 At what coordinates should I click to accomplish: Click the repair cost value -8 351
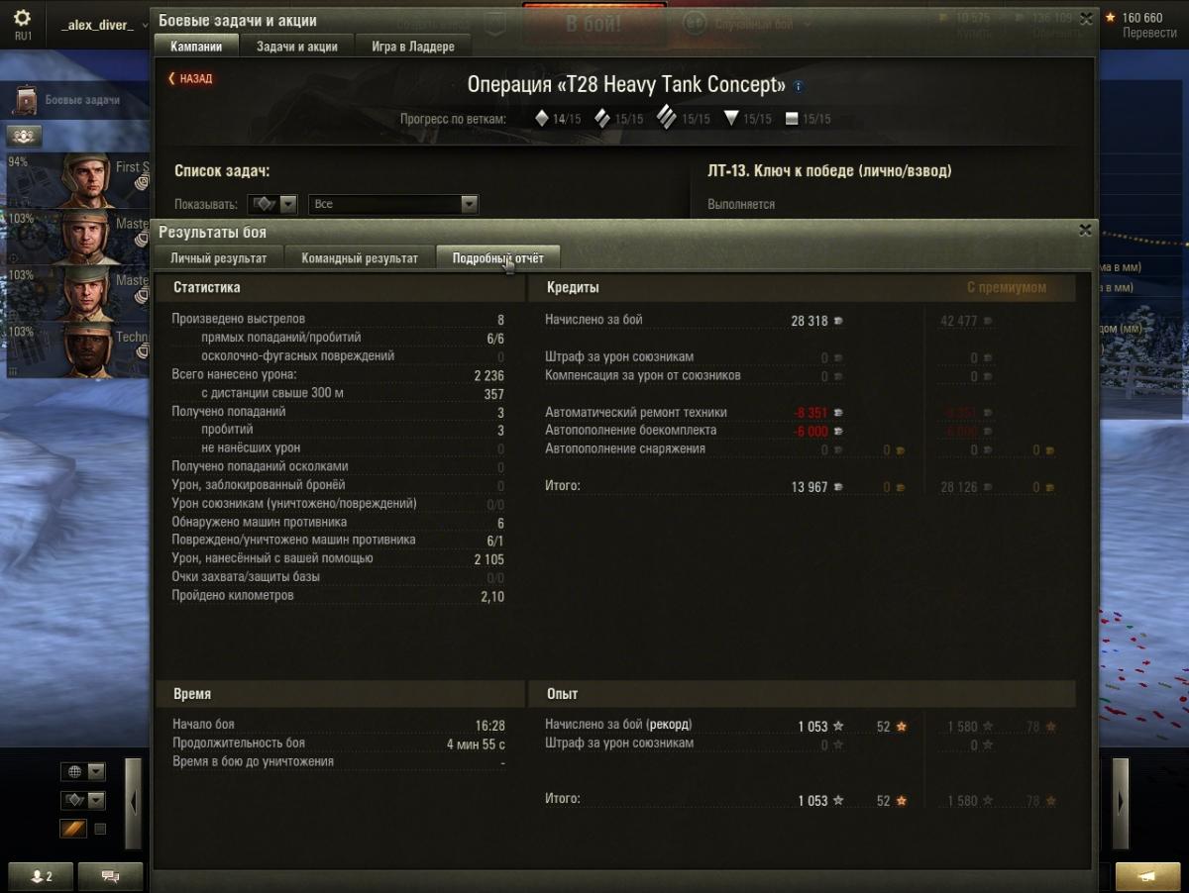tap(810, 413)
